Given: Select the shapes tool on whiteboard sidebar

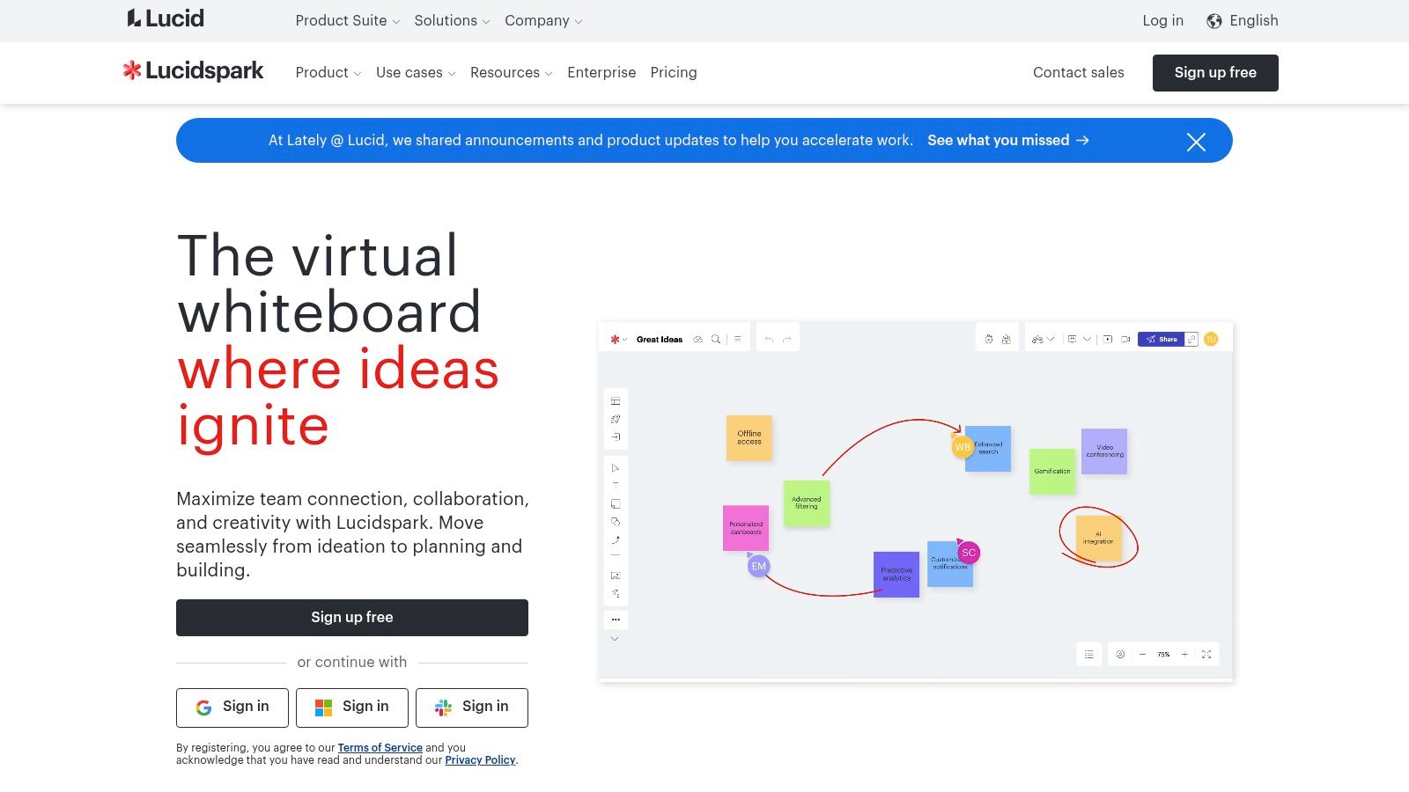Looking at the screenshot, I should pyautogui.click(x=616, y=522).
